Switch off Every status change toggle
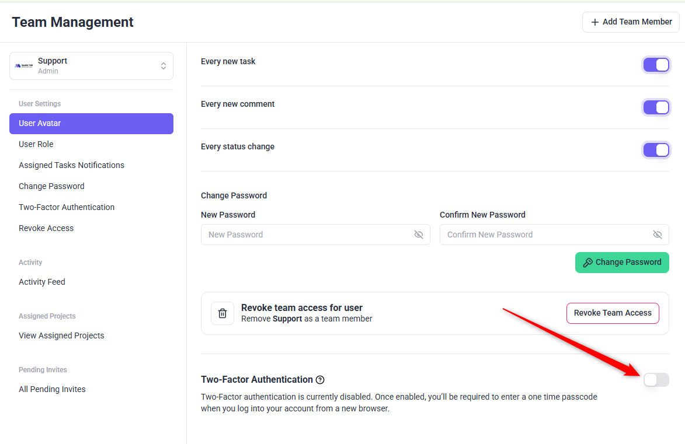Viewport: 685px width, 444px height. point(656,150)
